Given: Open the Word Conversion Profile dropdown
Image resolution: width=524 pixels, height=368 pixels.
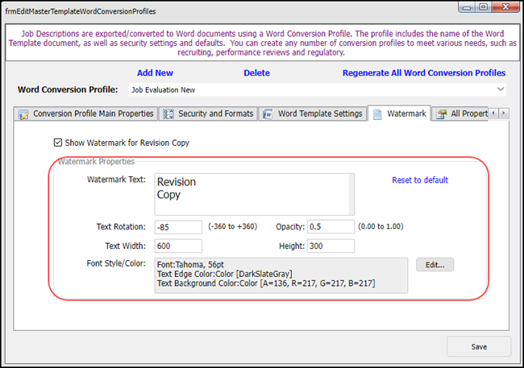Looking at the screenshot, I should pyautogui.click(x=501, y=89).
